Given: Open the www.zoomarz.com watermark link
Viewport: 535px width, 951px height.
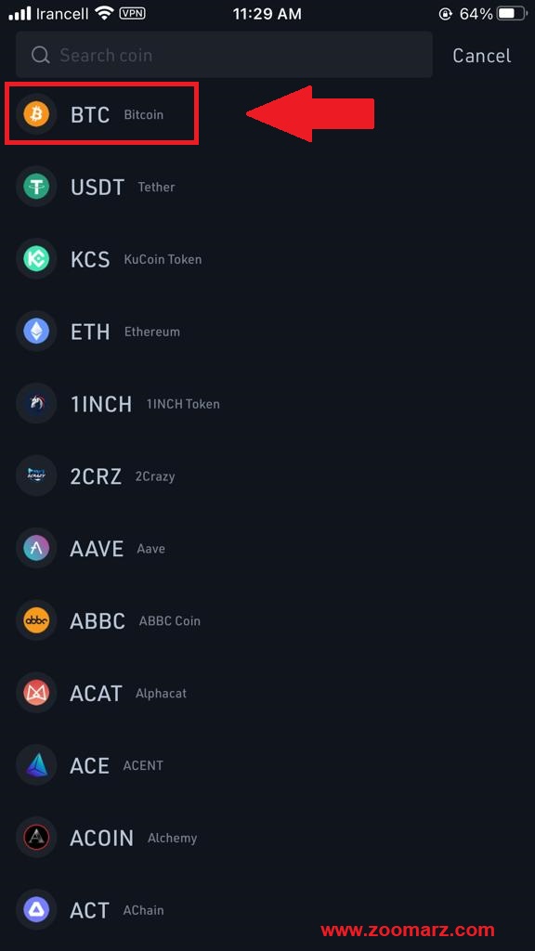Looking at the screenshot, I should (408, 930).
